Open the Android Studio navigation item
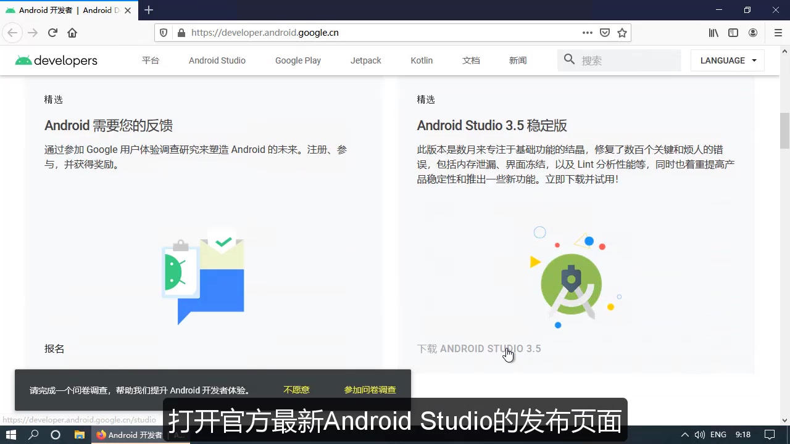 pos(217,60)
